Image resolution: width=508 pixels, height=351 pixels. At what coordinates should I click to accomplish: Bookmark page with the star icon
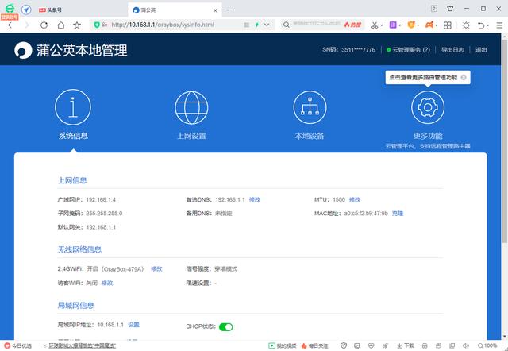(x=77, y=25)
